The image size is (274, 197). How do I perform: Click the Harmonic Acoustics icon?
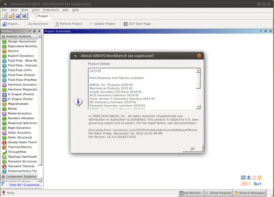pos(5,85)
